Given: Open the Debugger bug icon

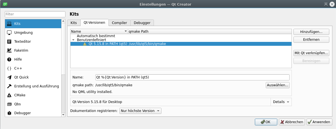Looking at the screenshot, I should (x=9, y=113).
